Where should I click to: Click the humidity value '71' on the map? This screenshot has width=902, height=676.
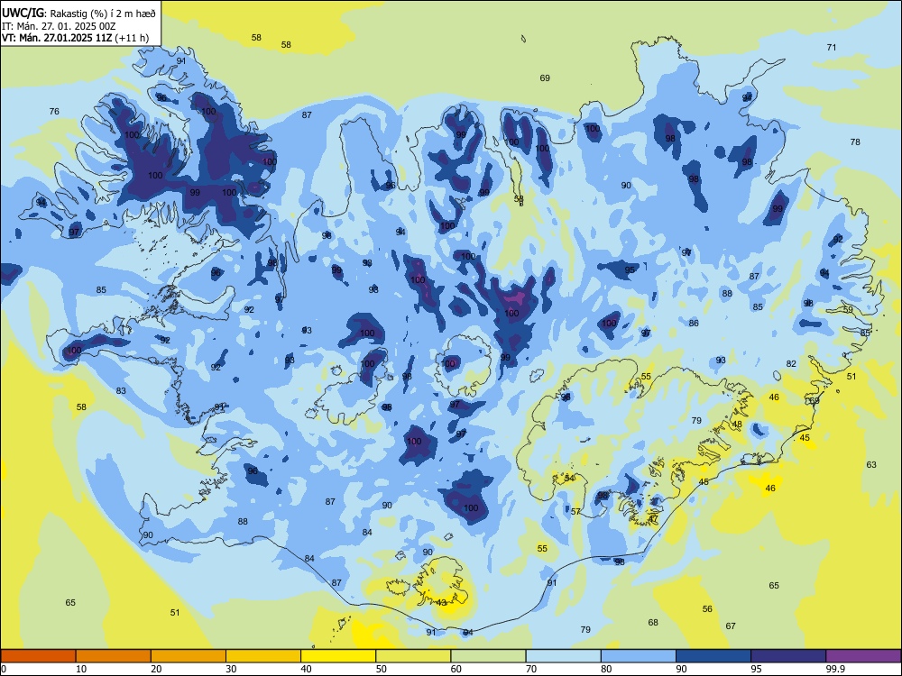[x=832, y=47]
